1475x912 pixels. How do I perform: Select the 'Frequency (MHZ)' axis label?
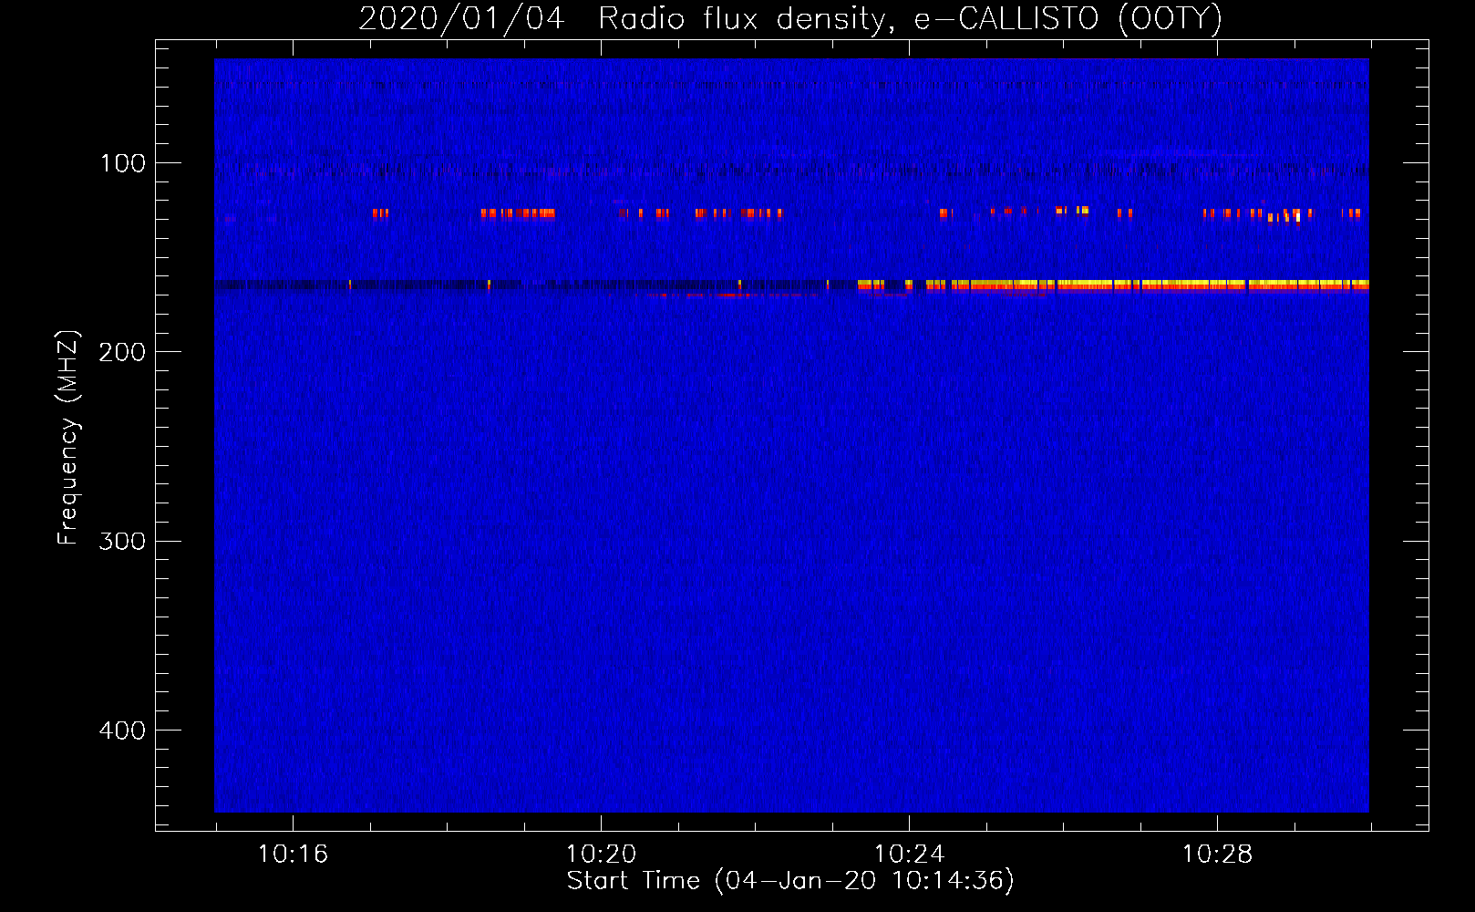[x=68, y=438]
